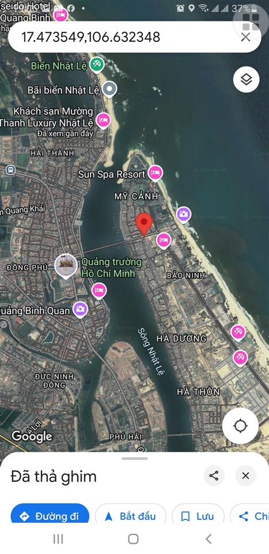Open the map layers button
Image resolution: width=269 pixels, height=554 pixels.
pyautogui.click(x=246, y=80)
